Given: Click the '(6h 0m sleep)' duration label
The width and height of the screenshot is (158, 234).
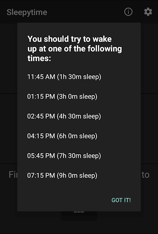Looking at the screenshot, I should pos(77,136).
